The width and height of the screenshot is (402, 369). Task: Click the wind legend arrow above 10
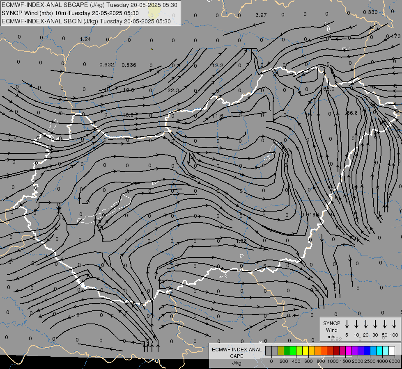[x=356, y=324]
